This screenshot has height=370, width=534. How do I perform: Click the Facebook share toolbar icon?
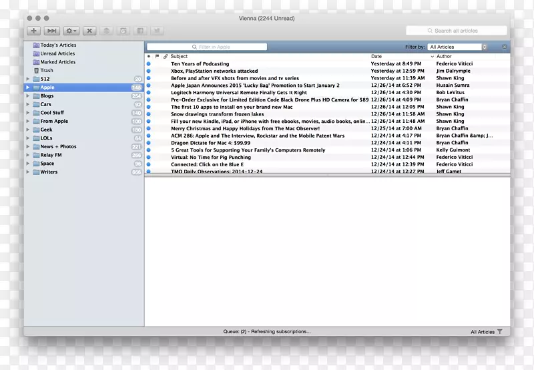click(140, 31)
